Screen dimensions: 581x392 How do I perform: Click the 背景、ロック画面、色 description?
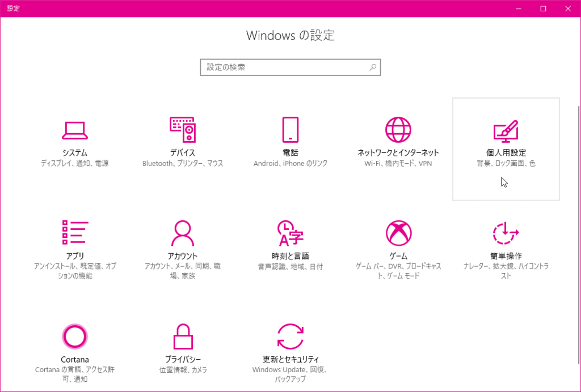click(x=506, y=163)
